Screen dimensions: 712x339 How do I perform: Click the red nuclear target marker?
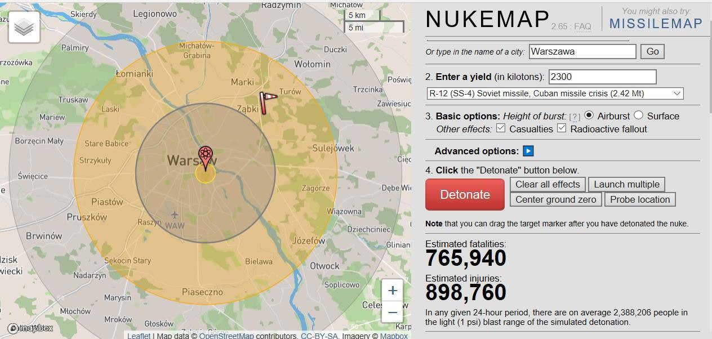pos(206,158)
